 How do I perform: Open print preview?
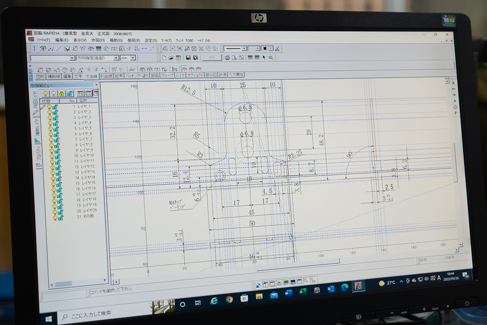pos(234,58)
